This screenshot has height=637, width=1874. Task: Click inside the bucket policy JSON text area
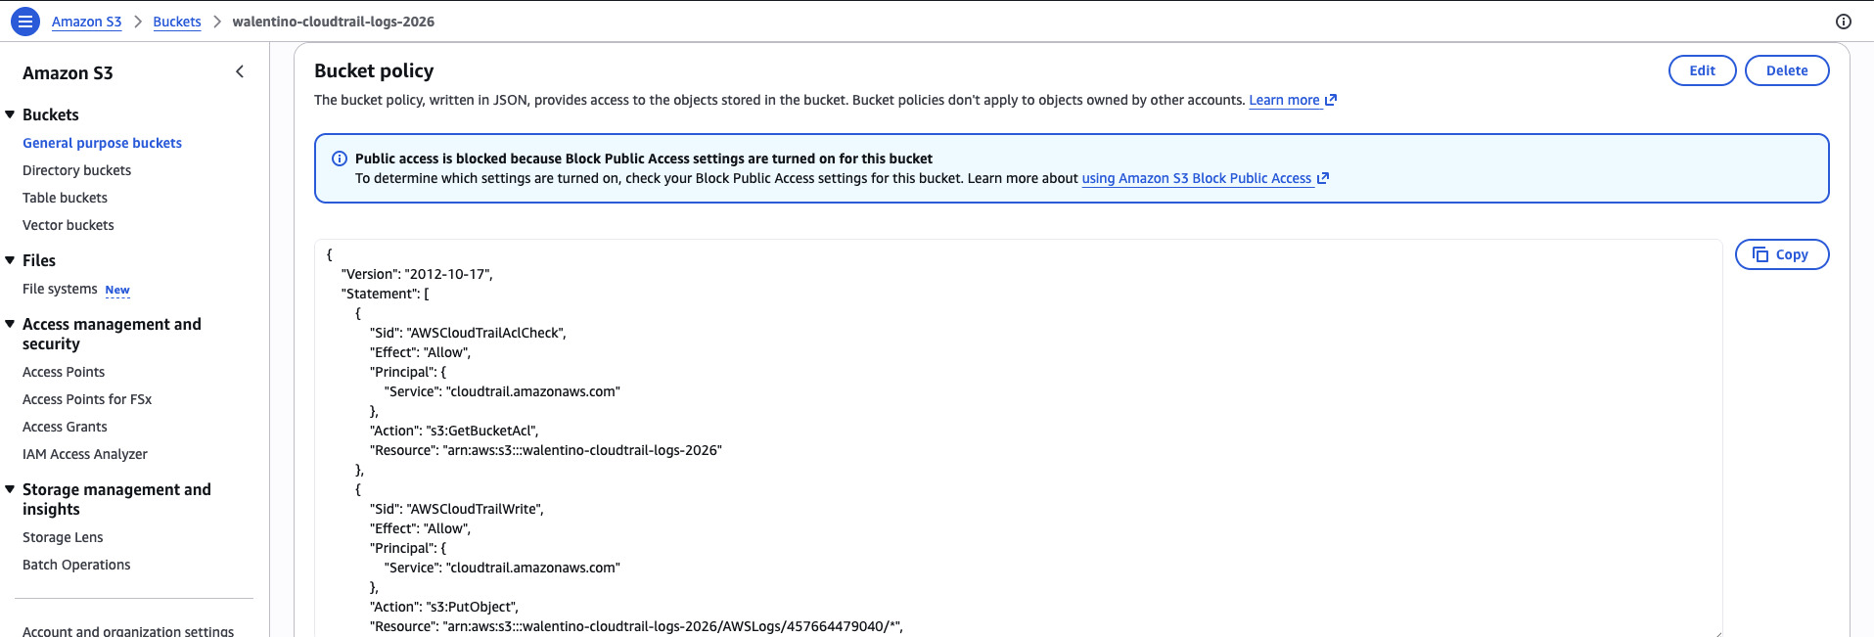[1018, 438]
